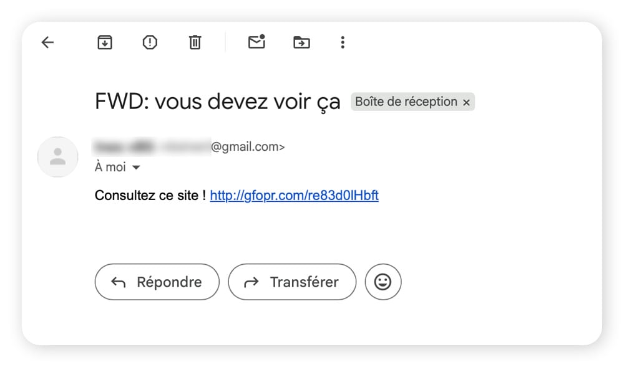Click the Répondre button
624x367 pixels.
tap(157, 282)
